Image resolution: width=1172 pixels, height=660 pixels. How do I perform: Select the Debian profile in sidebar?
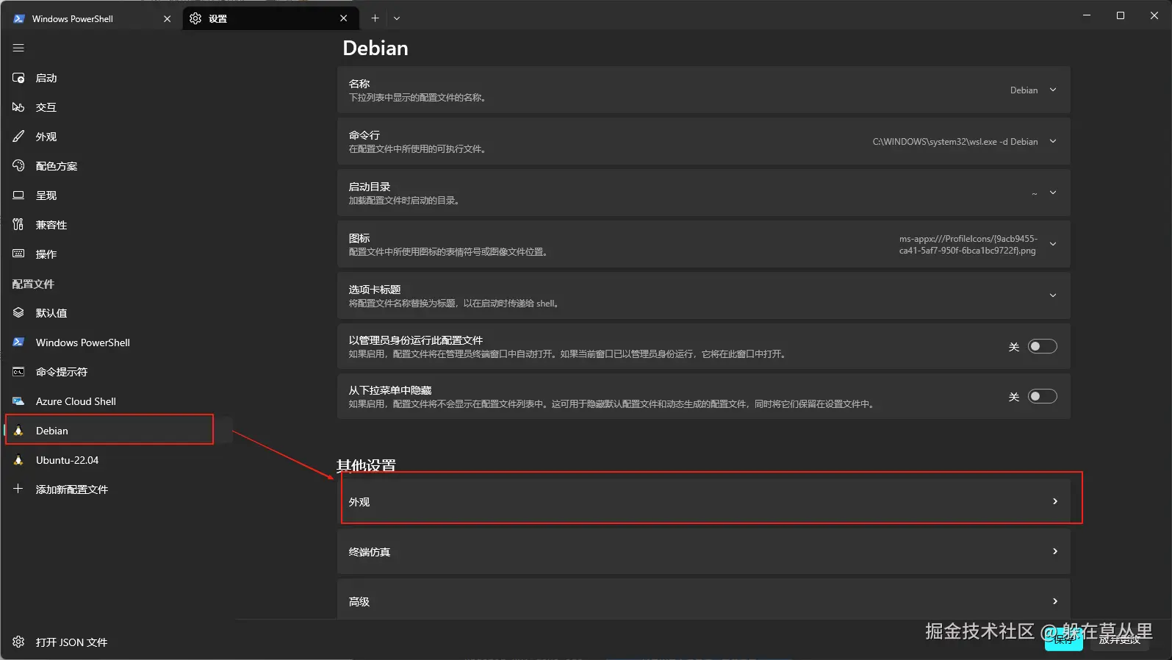click(x=118, y=431)
